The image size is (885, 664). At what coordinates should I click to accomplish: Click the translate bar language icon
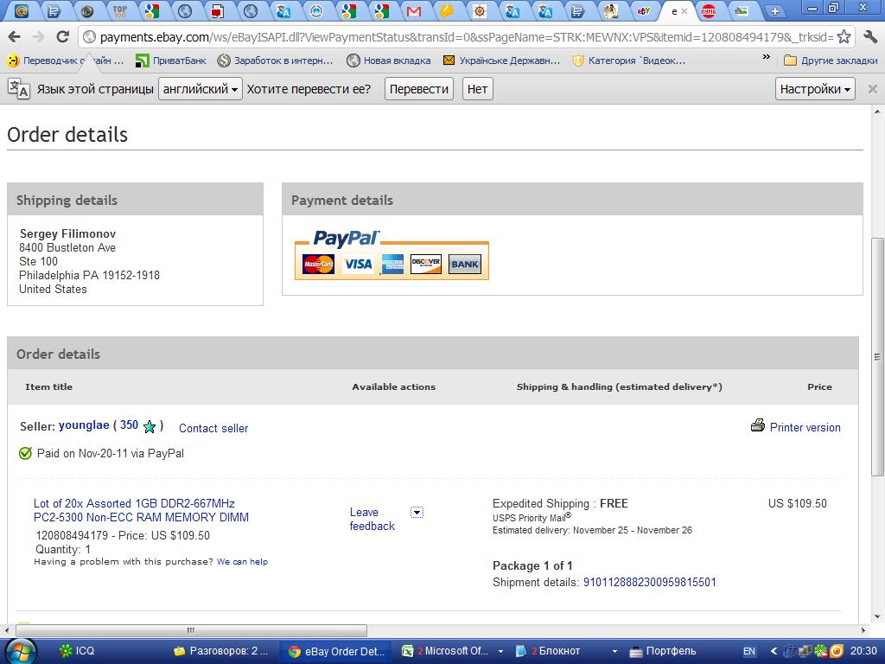pyautogui.click(x=19, y=89)
